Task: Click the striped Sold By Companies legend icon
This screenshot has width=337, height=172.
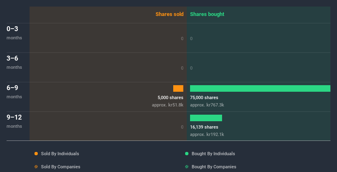Action: pyautogui.click(x=36, y=167)
